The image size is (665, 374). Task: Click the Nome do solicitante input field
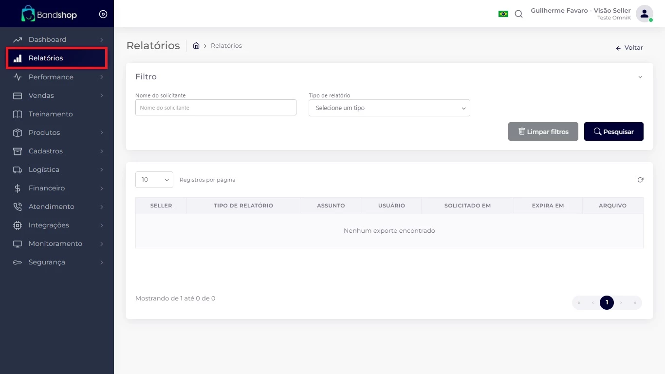(x=216, y=108)
